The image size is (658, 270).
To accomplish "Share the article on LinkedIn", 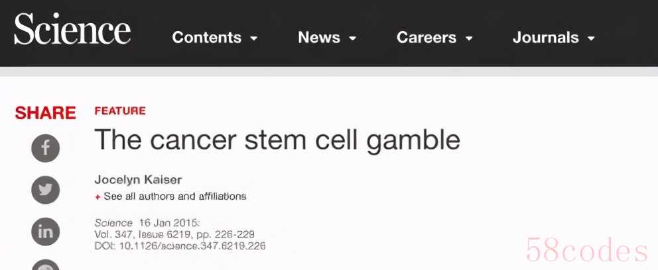I will pyautogui.click(x=46, y=232).
